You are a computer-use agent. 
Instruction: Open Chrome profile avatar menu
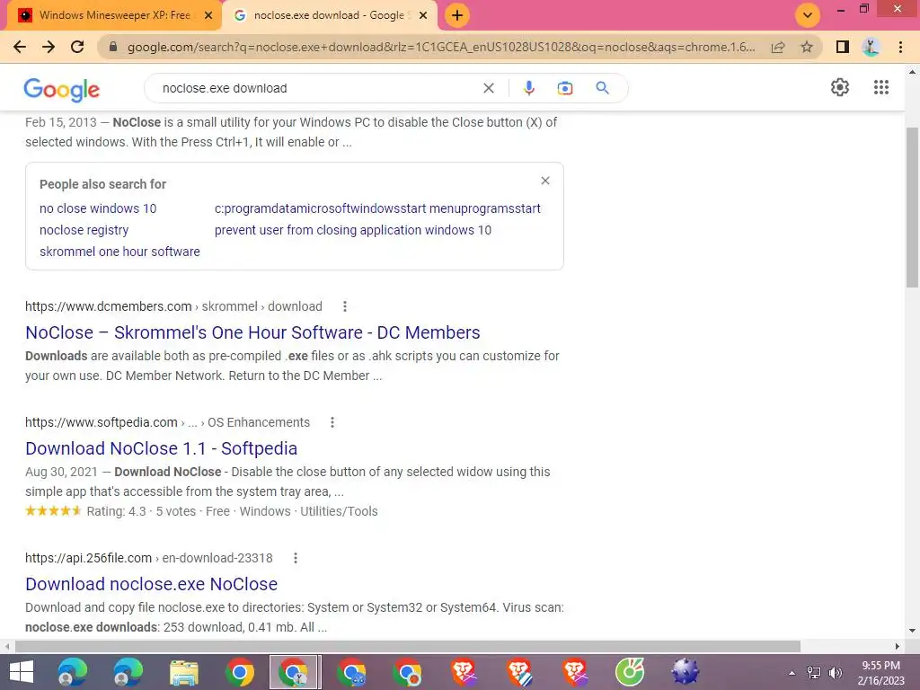point(871,47)
